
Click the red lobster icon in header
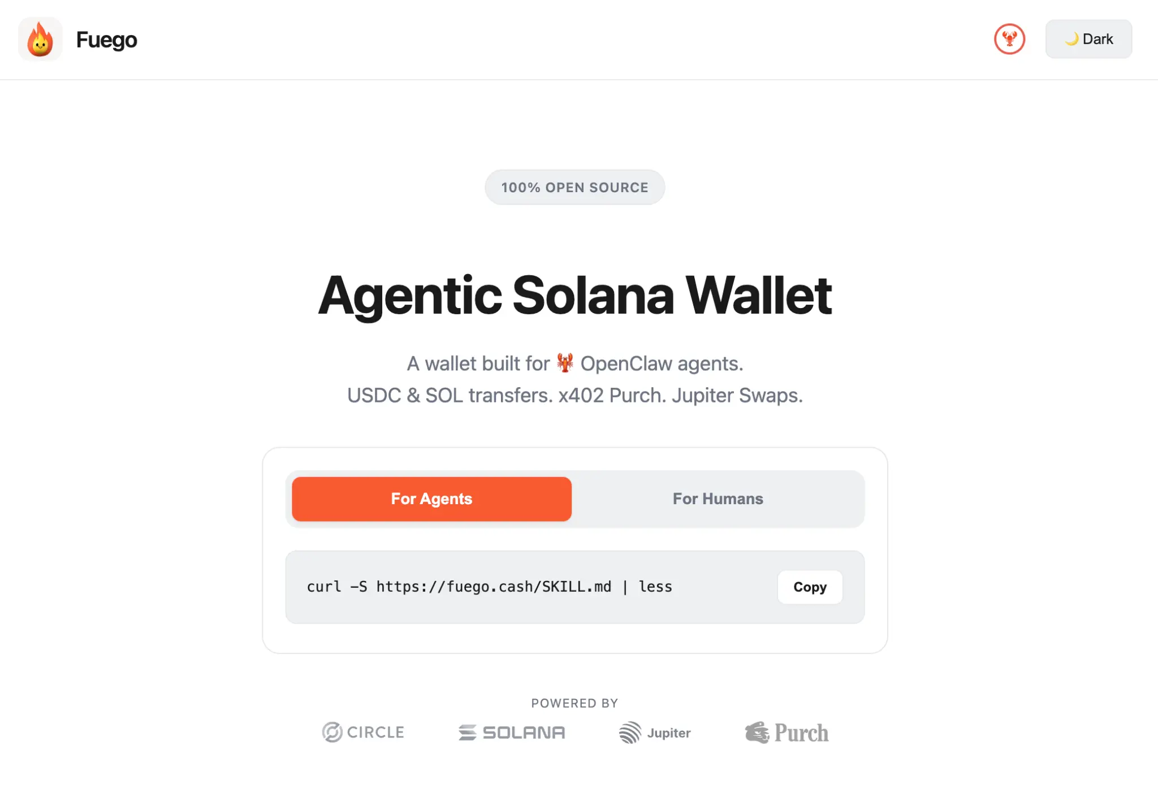tap(1009, 39)
